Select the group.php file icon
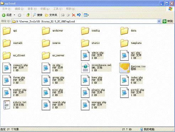The width and height of the screenshot is (175, 132). (46, 80)
